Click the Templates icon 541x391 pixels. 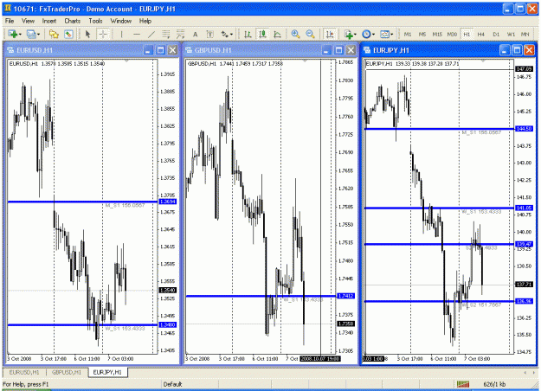click(x=384, y=34)
